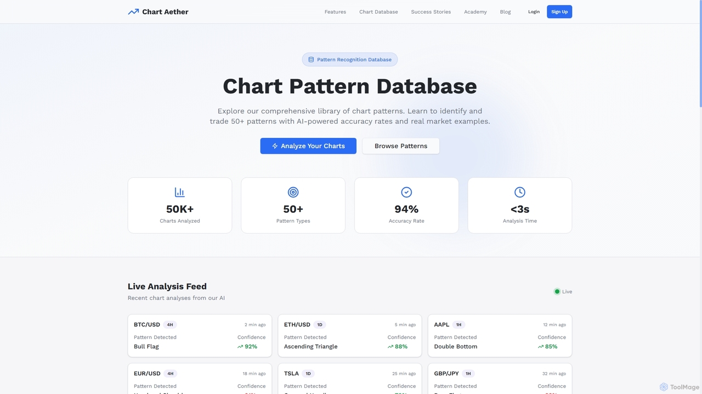Click the target icon above 50+ Pattern Types
The image size is (702, 394).
coord(293,192)
